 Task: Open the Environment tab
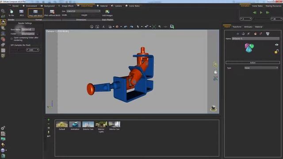30,6
